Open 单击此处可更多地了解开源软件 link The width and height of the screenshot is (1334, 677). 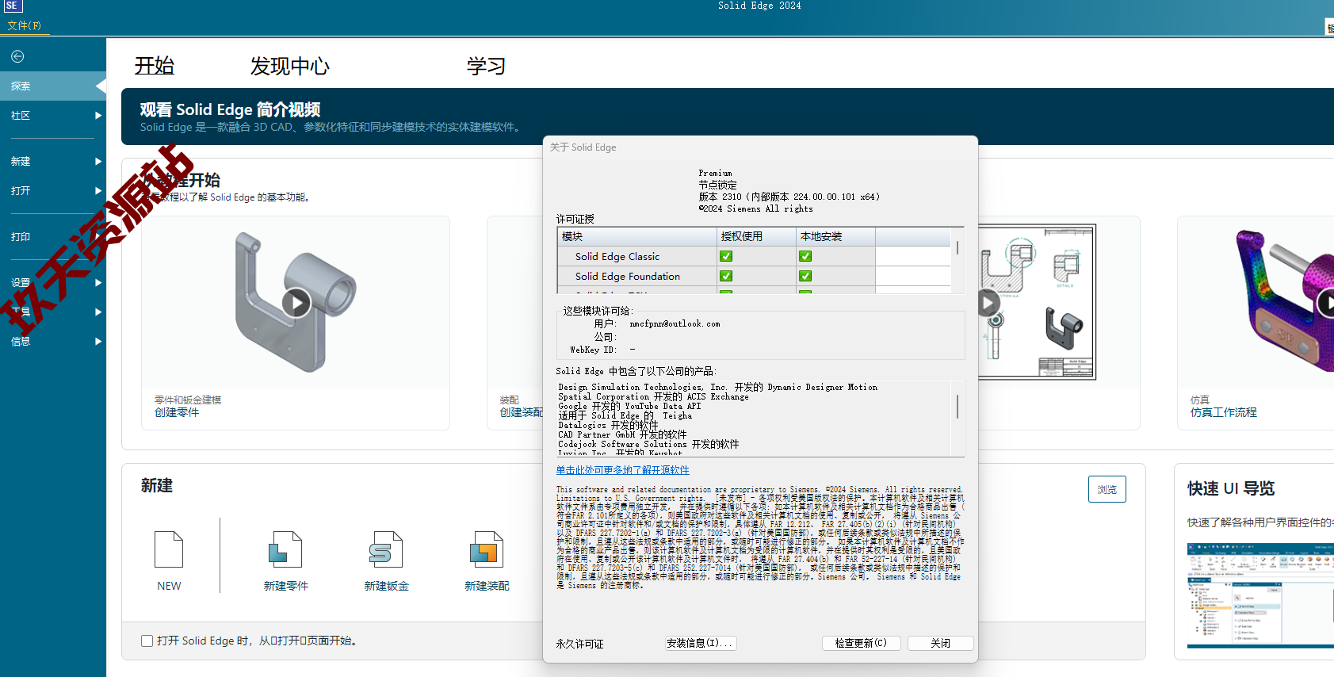click(x=622, y=470)
